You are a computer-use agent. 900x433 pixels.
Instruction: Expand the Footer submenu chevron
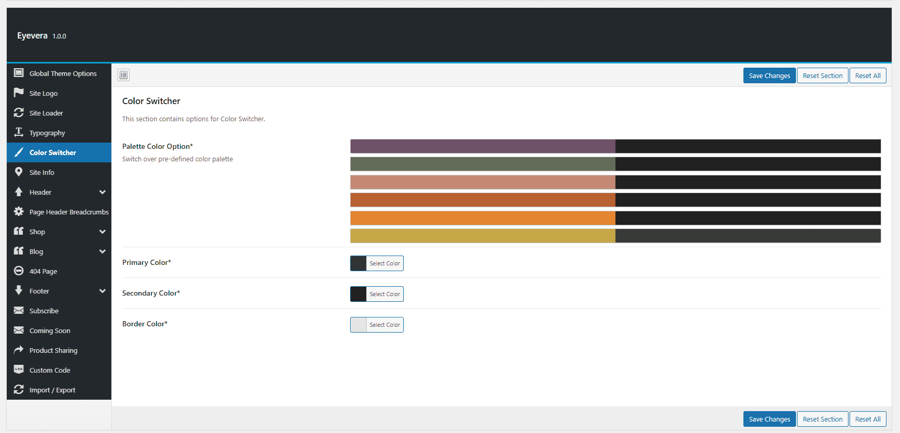[102, 291]
